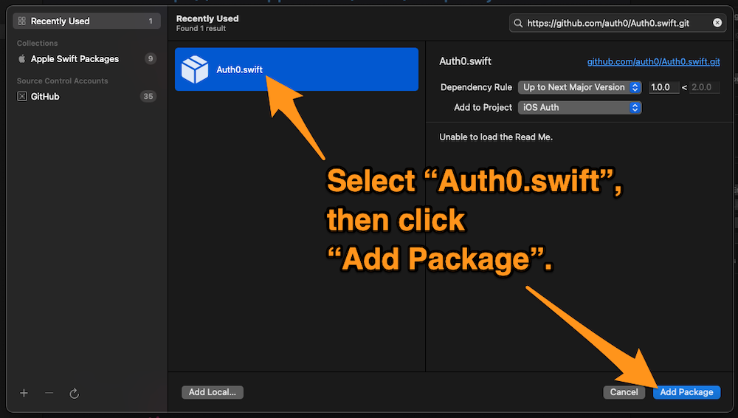738x418 pixels.
Task: Click the Dependency Rule label
Action: pos(476,87)
